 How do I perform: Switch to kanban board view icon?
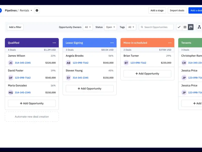[x=191, y=27]
